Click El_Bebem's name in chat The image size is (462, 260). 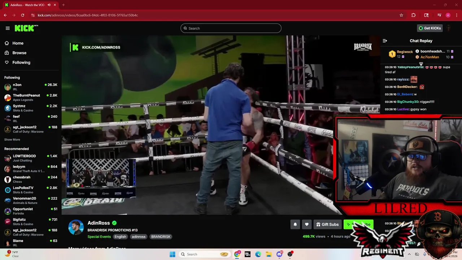[405, 94]
